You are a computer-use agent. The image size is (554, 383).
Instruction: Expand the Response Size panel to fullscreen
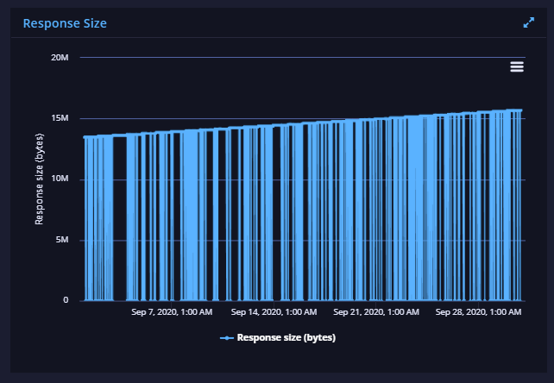529,22
